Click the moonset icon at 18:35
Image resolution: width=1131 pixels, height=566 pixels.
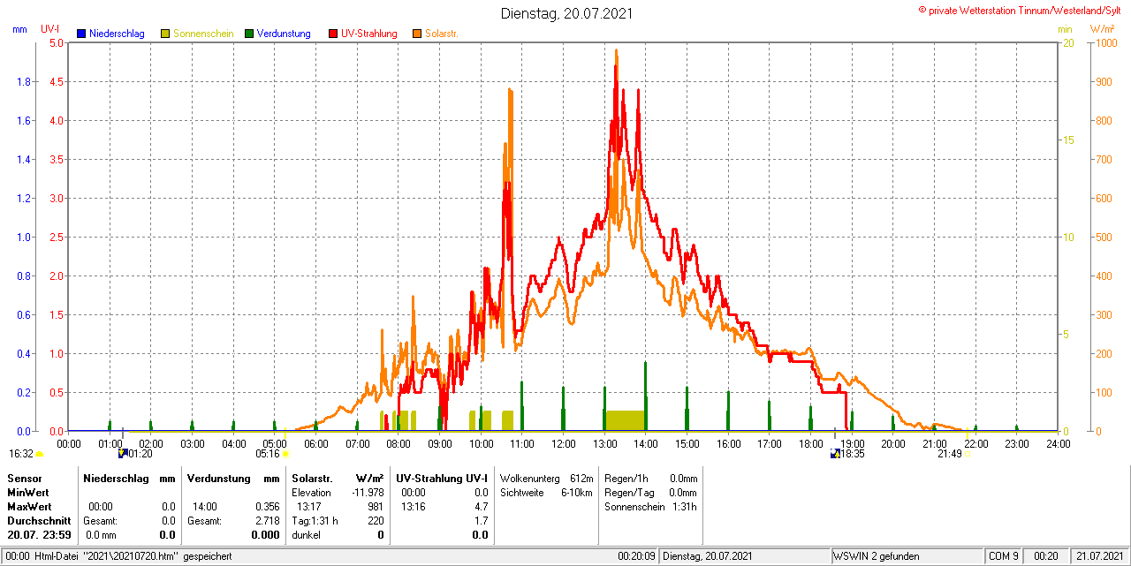(x=835, y=453)
